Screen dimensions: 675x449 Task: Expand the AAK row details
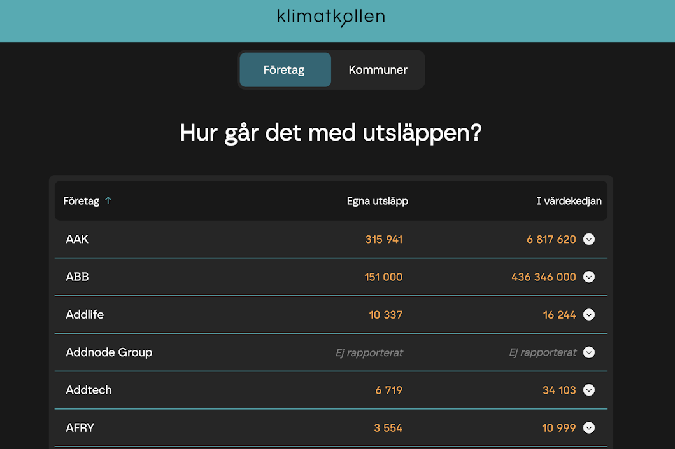tap(589, 239)
